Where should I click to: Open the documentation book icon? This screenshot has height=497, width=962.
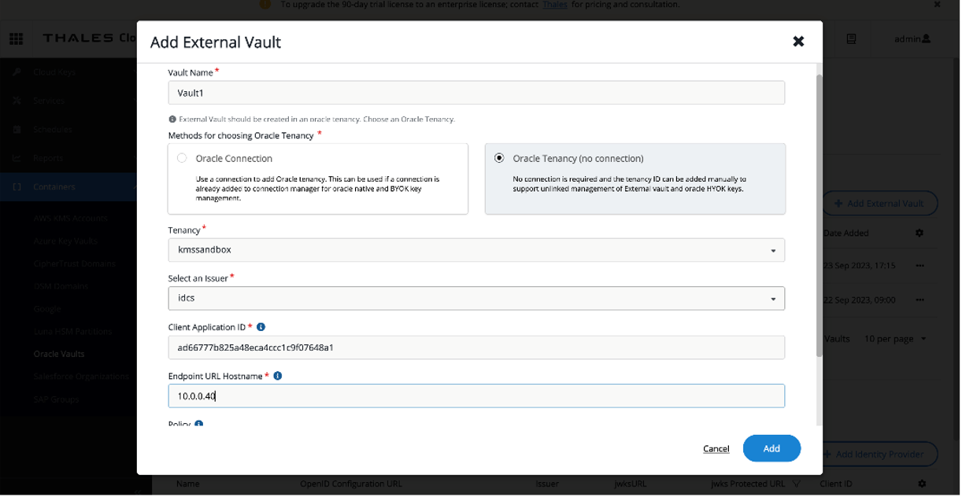click(851, 39)
